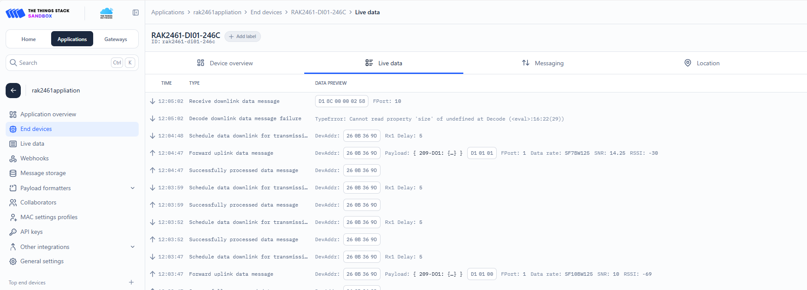807x290 pixels.
Task: Expand the Payload formatters section
Action: [x=133, y=188]
